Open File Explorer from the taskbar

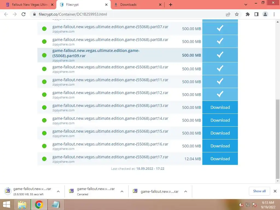(x=22, y=205)
